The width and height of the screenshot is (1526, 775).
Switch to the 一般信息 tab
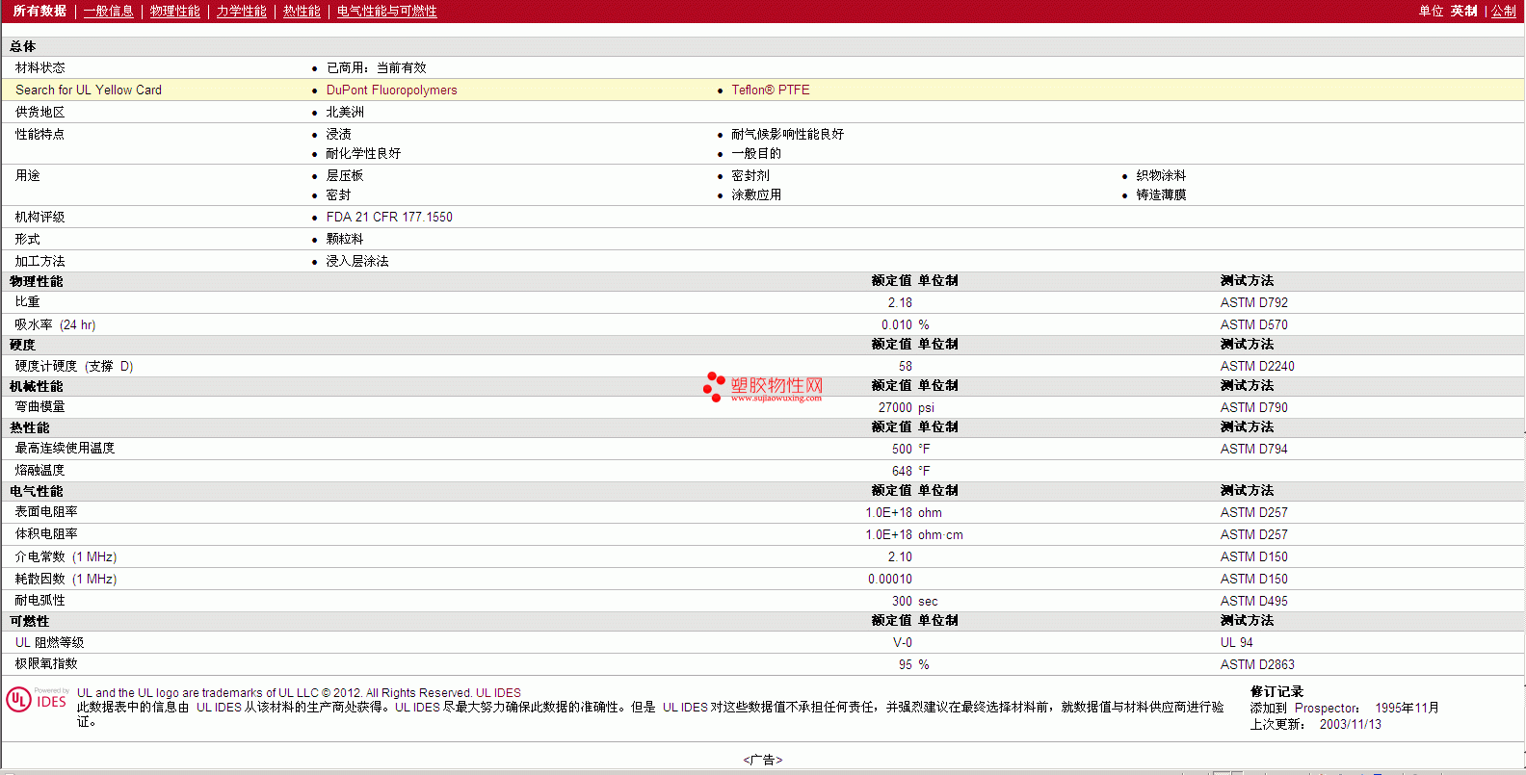pyautogui.click(x=108, y=11)
